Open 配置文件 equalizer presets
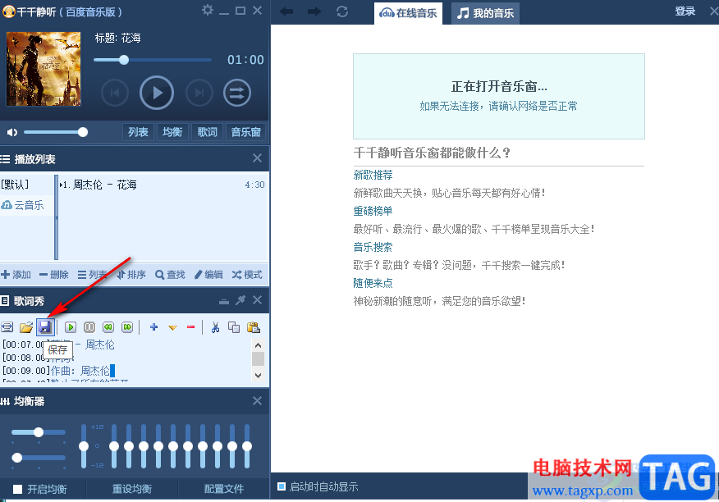719x502 pixels. click(224, 489)
